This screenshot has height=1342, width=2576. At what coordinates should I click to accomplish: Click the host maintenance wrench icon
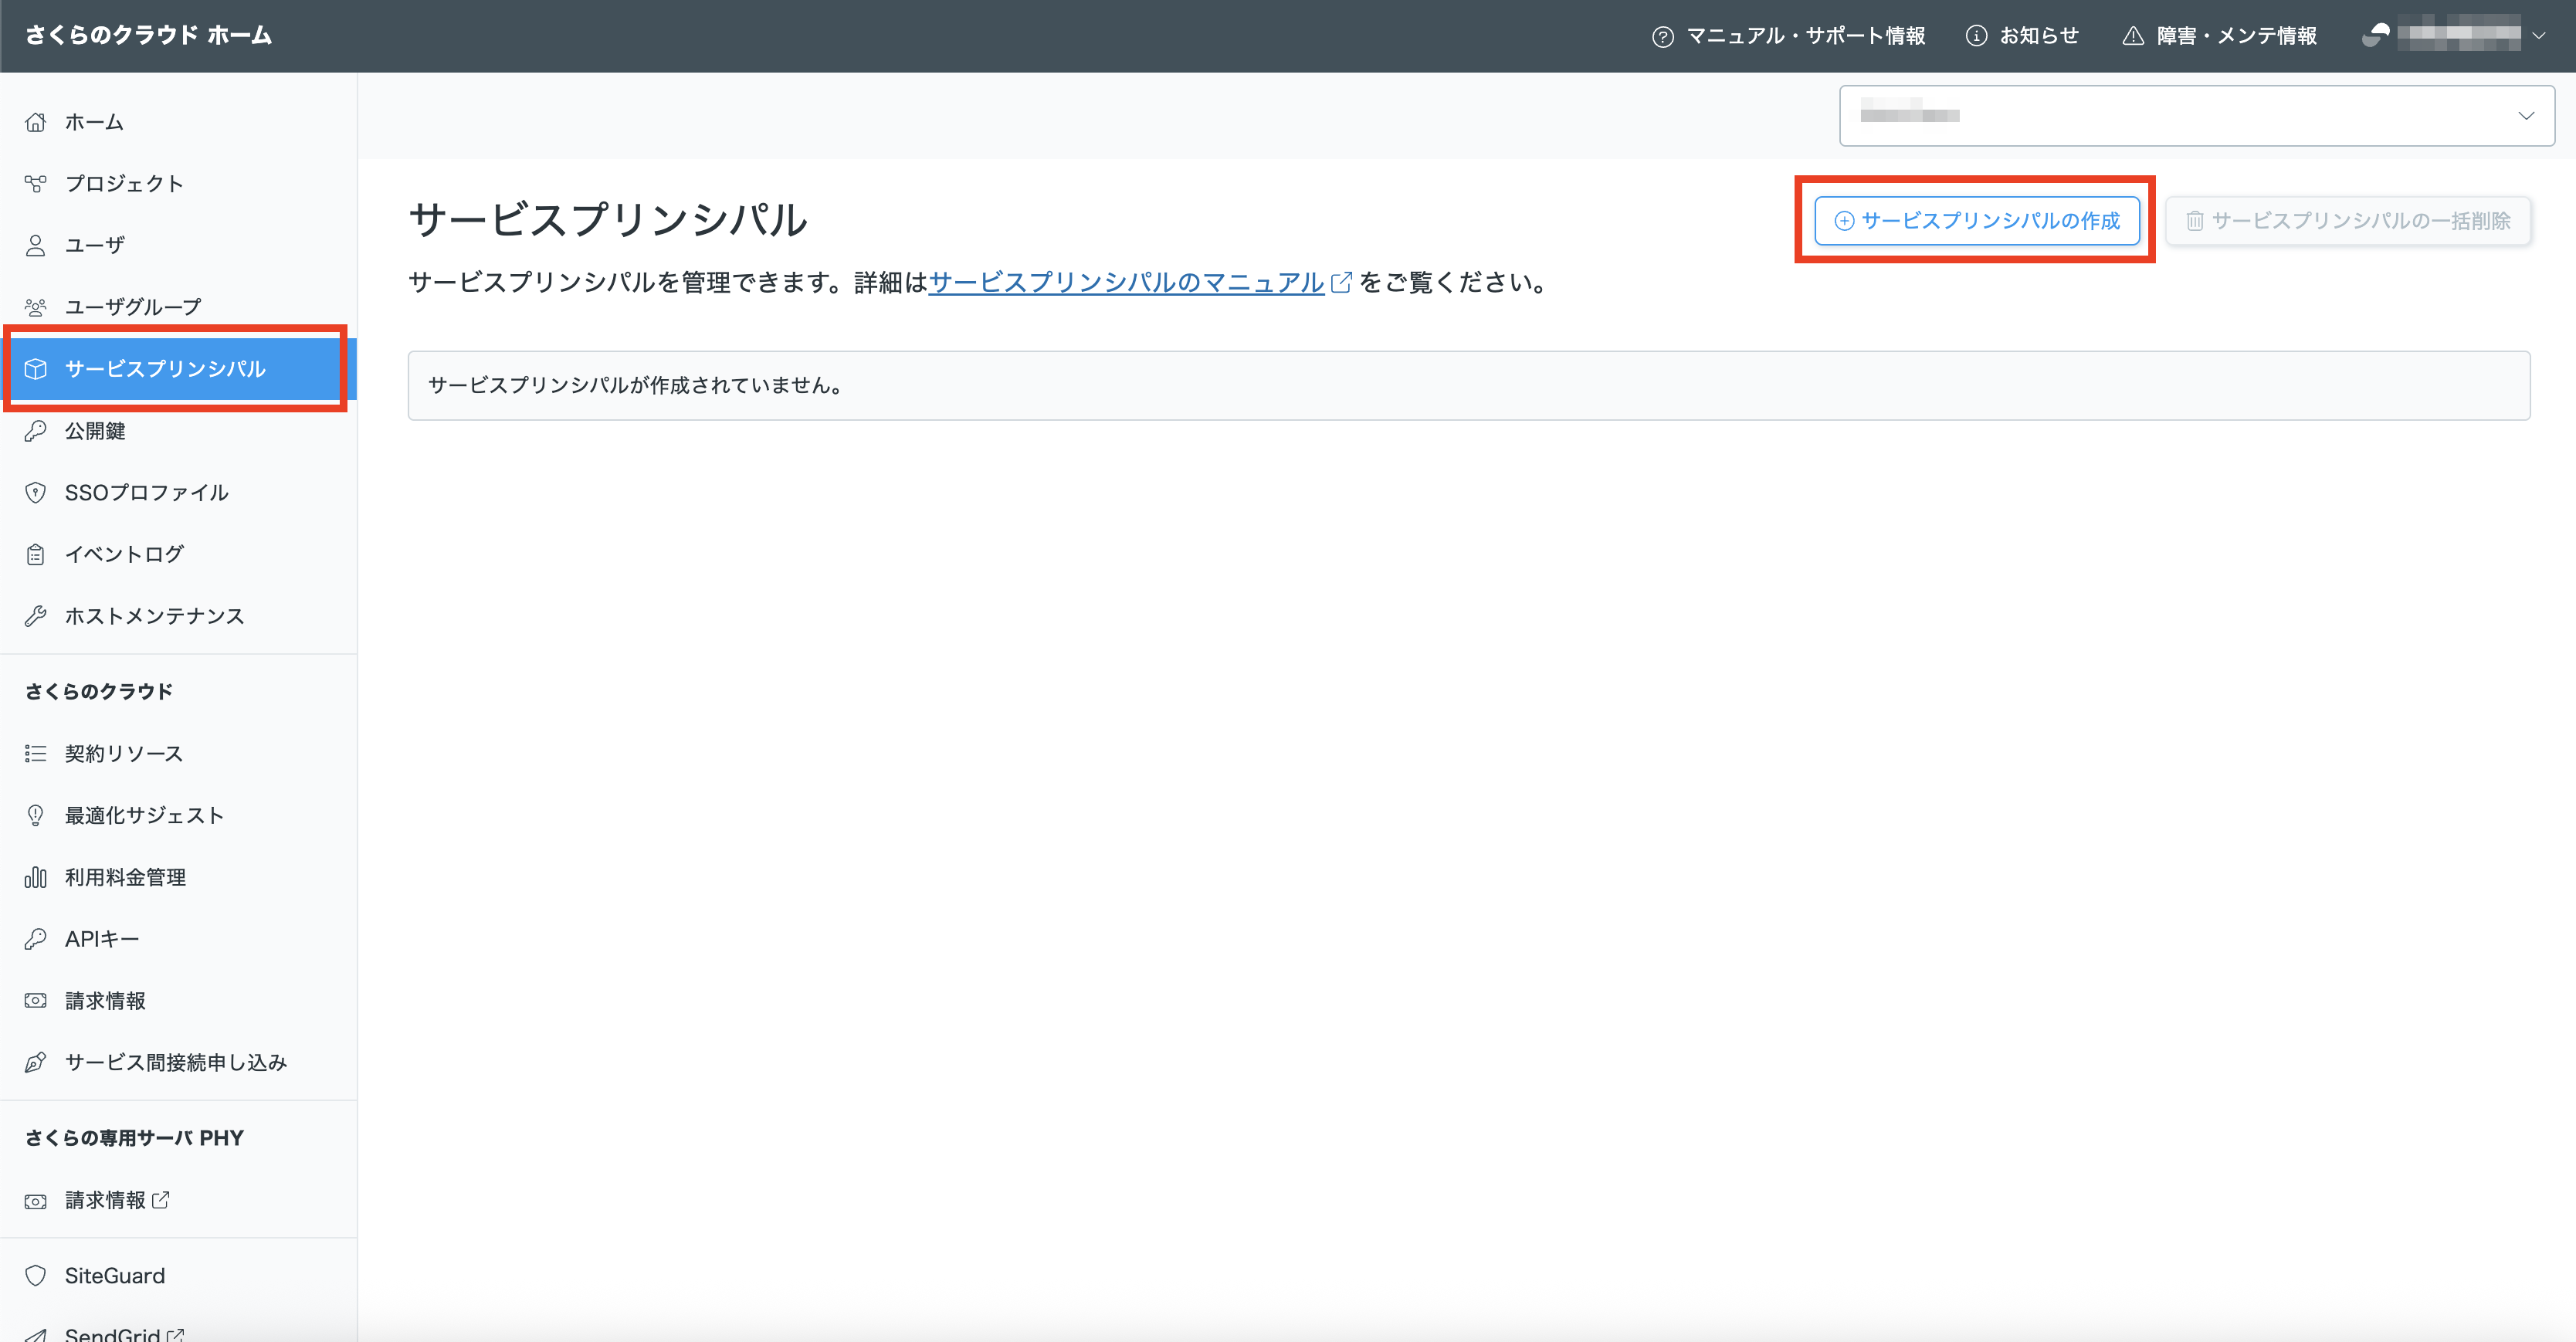[x=36, y=616]
